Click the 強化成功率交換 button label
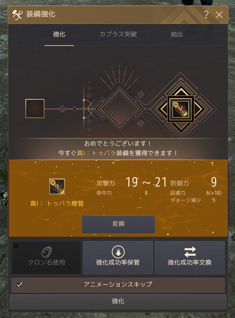Screen dimensions: 235x318 click(x=190, y=262)
